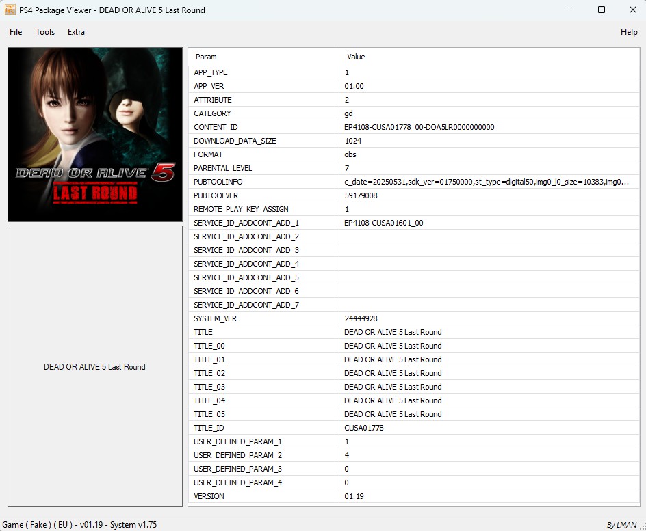Image resolution: width=646 pixels, height=531 pixels.
Task: Select VERSION value 01.19
Action: point(354,496)
